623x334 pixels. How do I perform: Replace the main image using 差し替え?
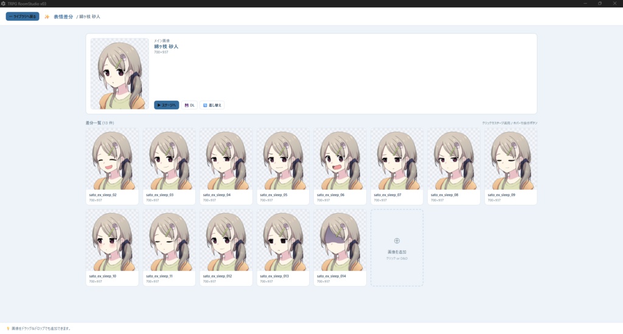pos(212,105)
